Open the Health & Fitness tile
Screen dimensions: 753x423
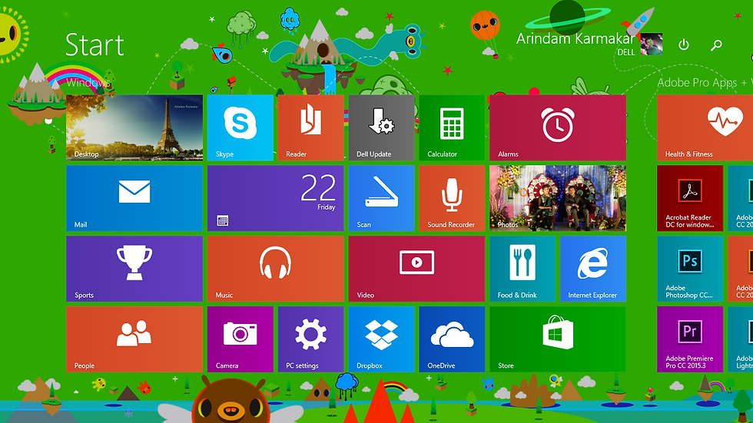pos(705,127)
